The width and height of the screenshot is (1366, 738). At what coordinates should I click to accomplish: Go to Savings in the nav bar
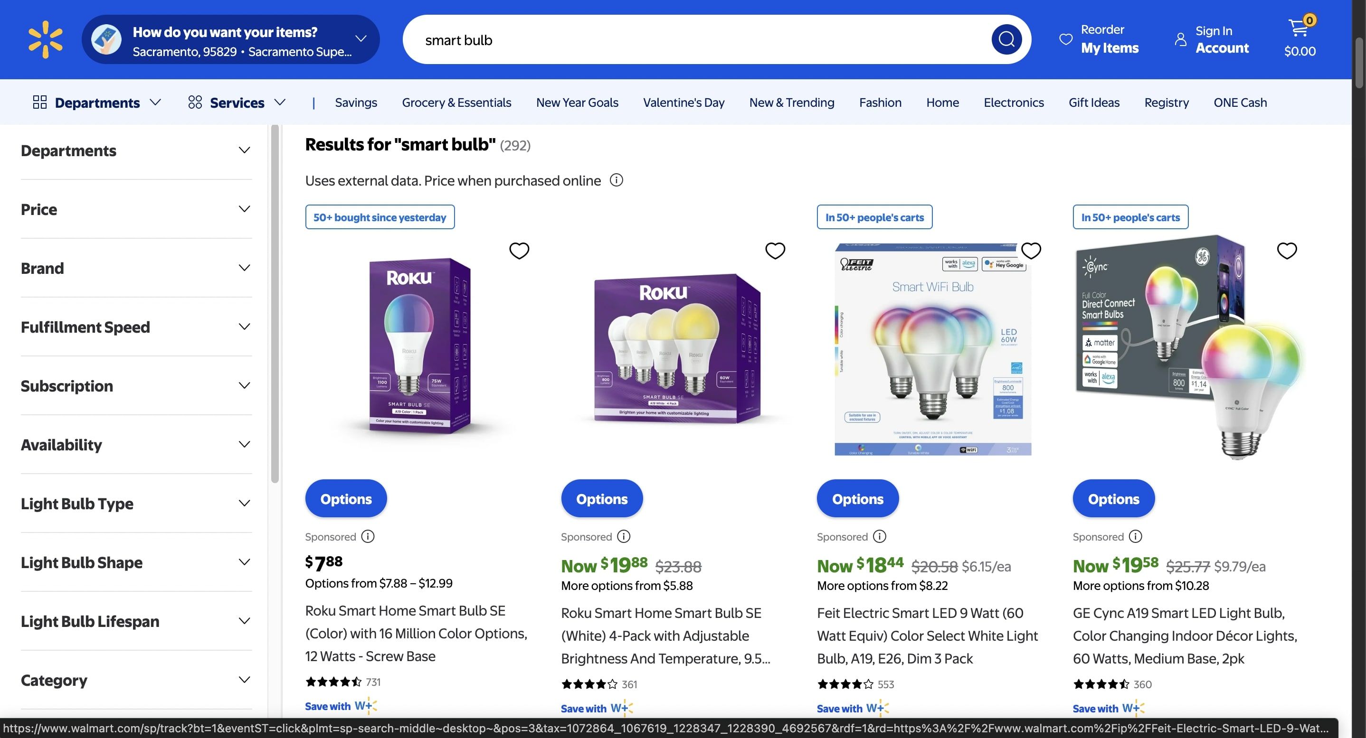click(356, 102)
